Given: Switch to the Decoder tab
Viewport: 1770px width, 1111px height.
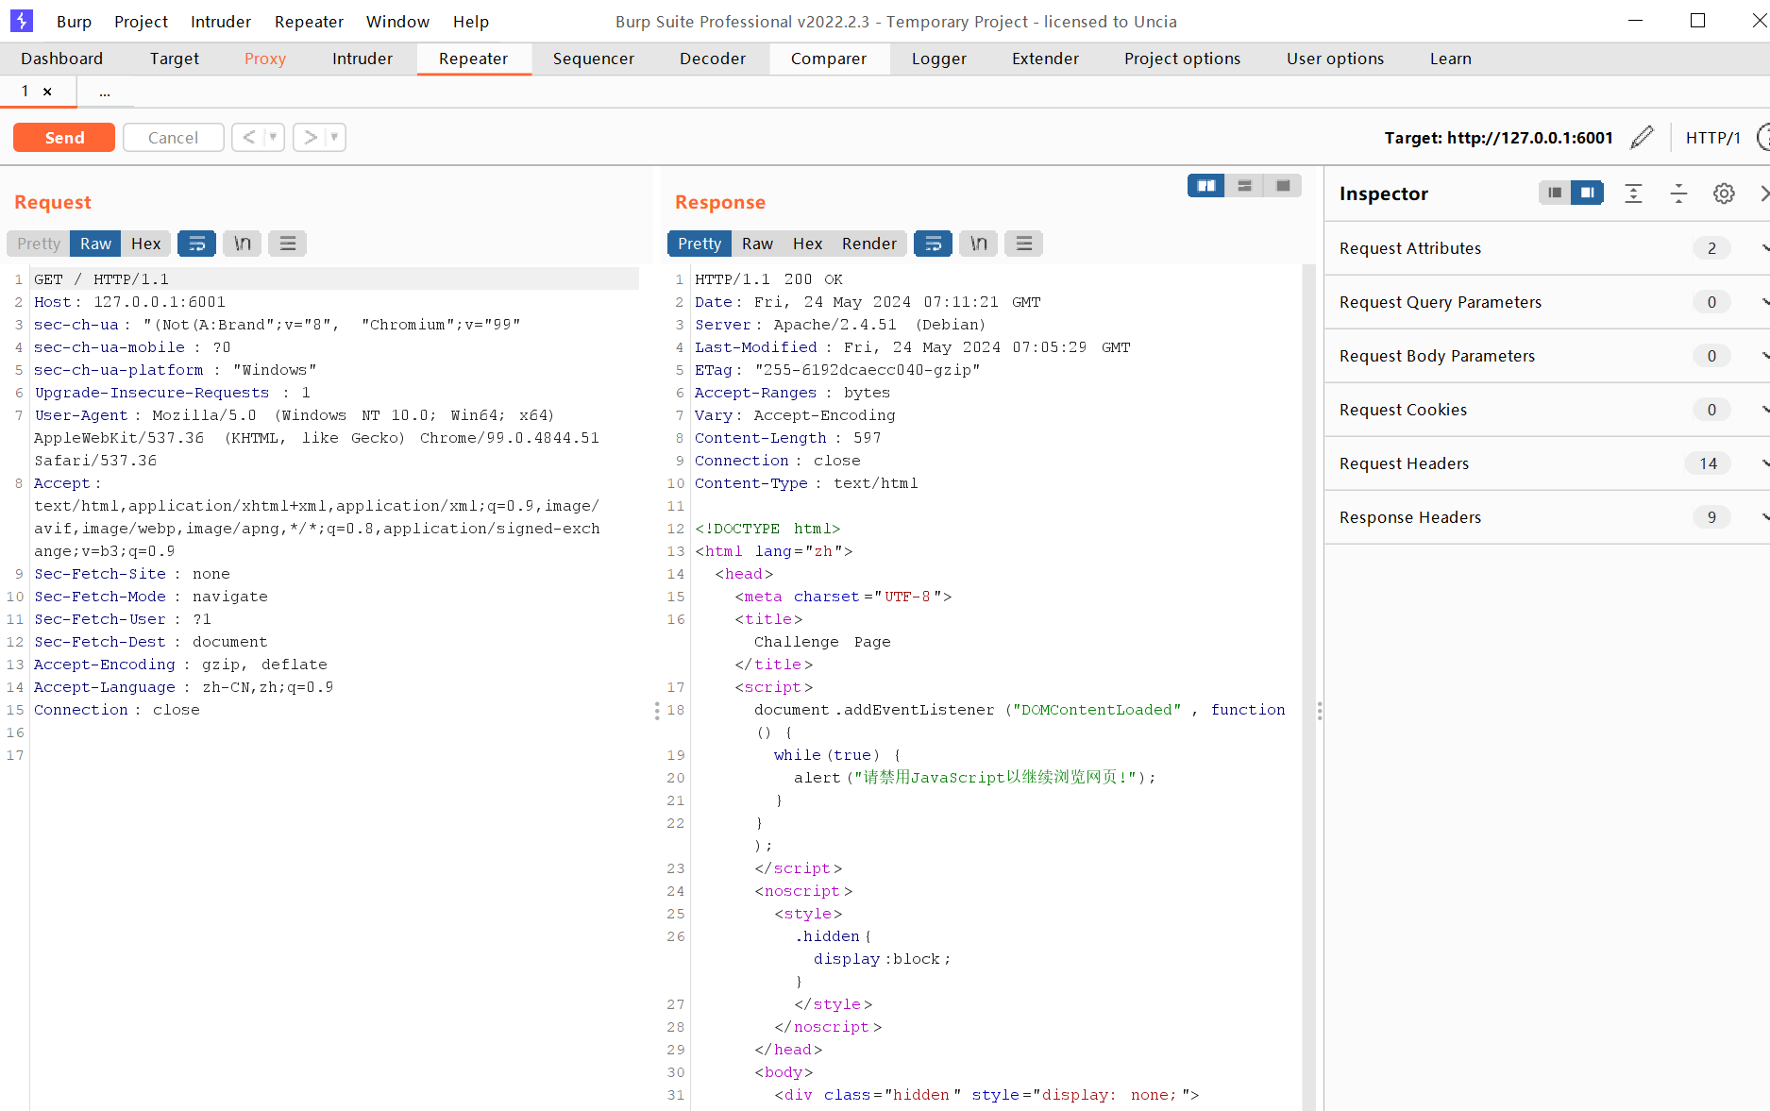Looking at the screenshot, I should 712,59.
